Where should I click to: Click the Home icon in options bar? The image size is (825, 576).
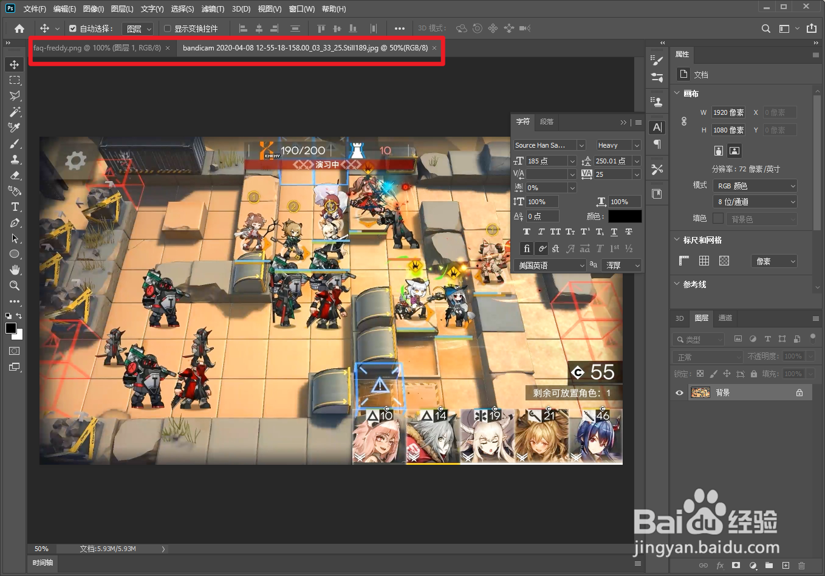pos(19,29)
